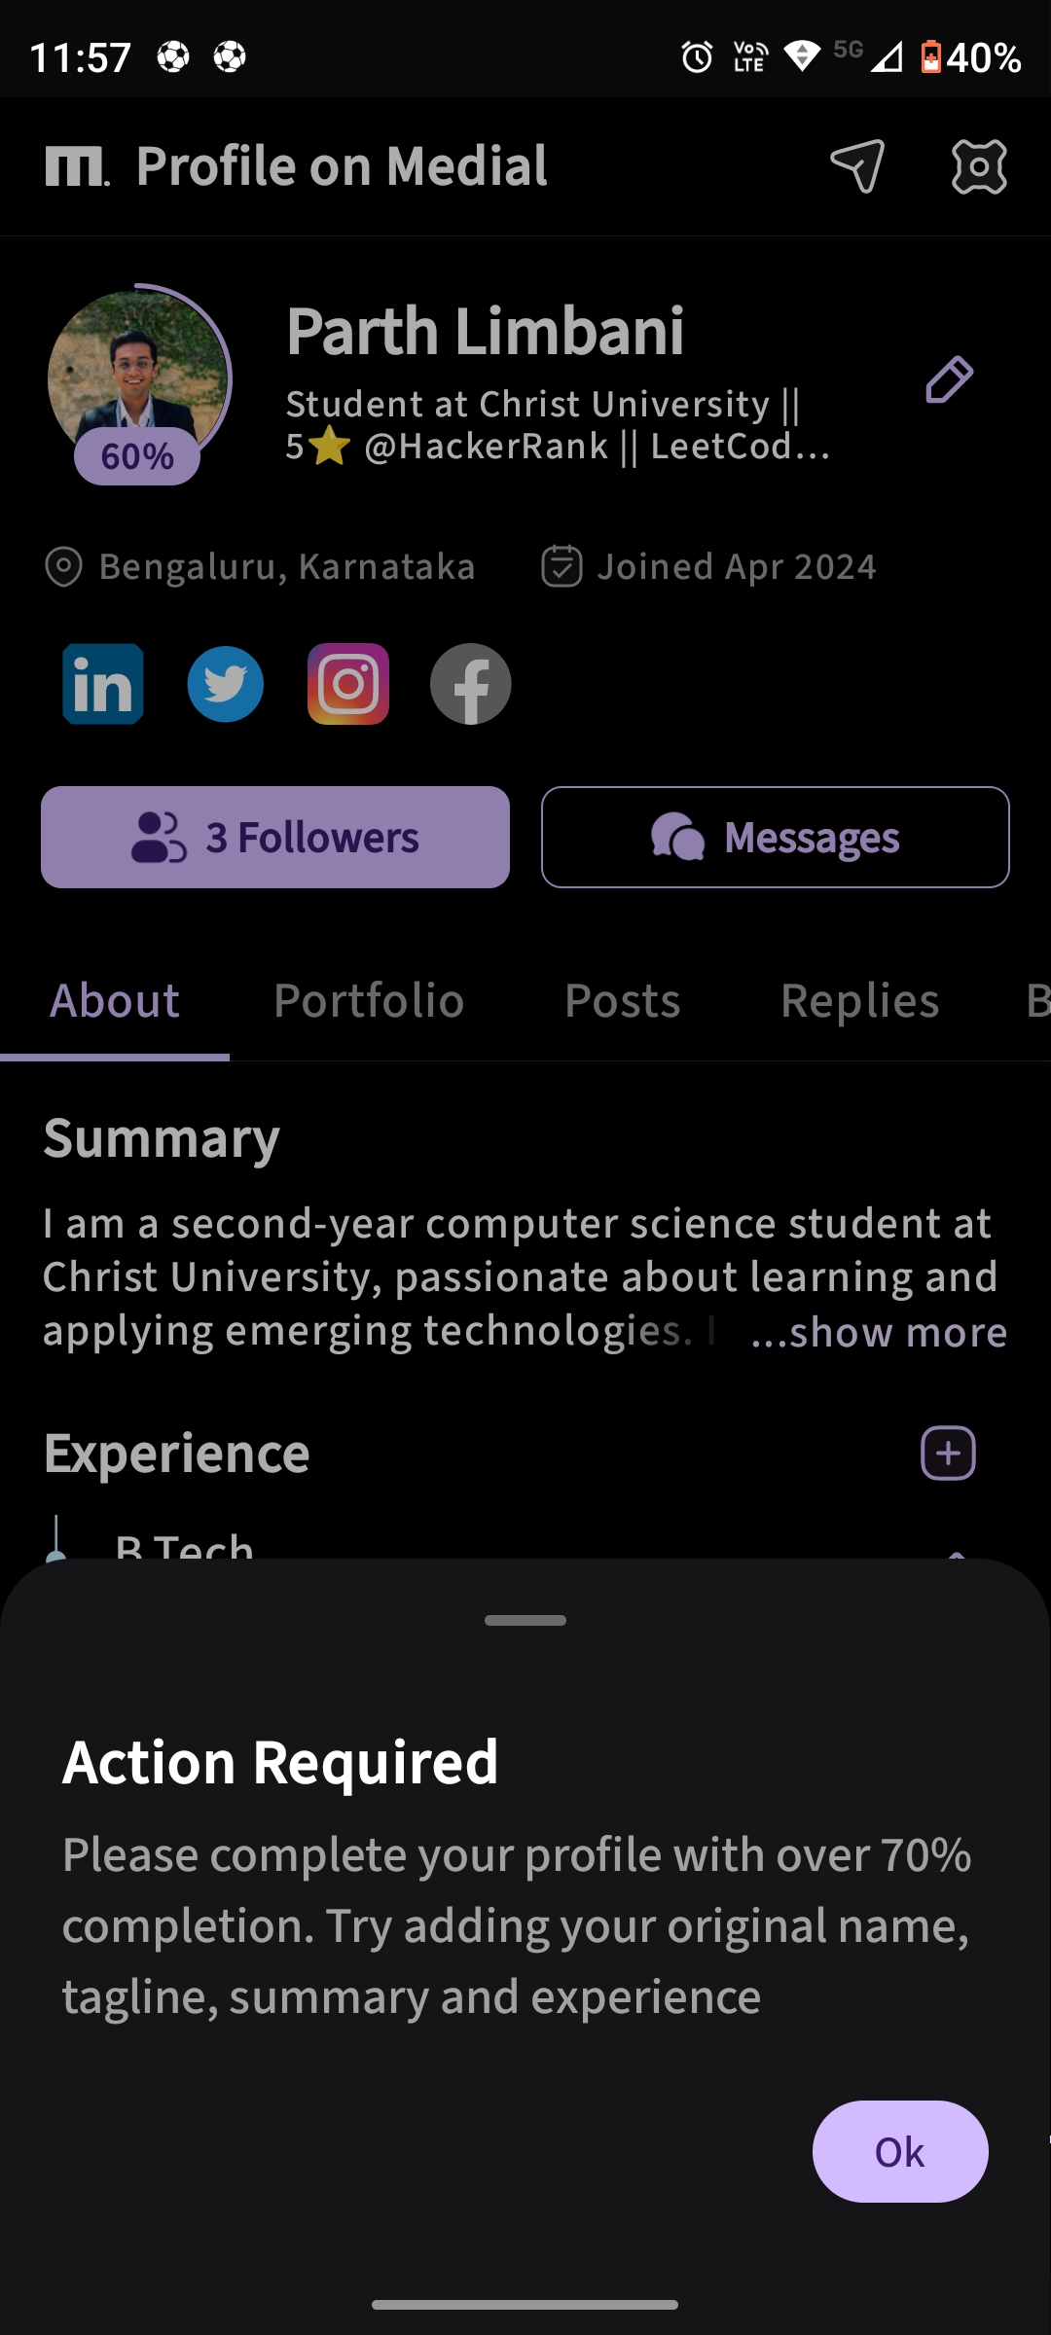Open Messages from profile
The width and height of the screenshot is (1051, 2335).
(776, 837)
